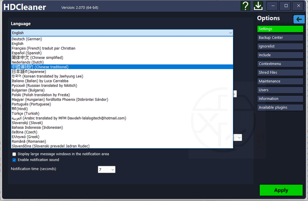Image resolution: width=308 pixels, height=201 pixels.
Task: Choose Japanese language option
Action: (122, 72)
